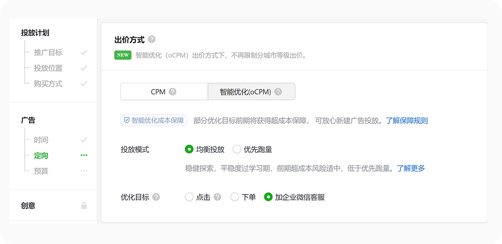Select 均衡投放 radio button
The height and width of the screenshot is (244, 502).
click(189, 149)
